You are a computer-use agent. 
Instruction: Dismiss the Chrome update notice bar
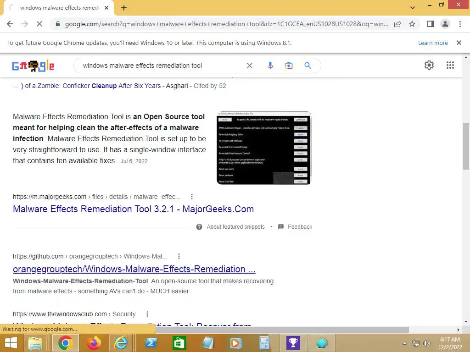click(x=459, y=43)
